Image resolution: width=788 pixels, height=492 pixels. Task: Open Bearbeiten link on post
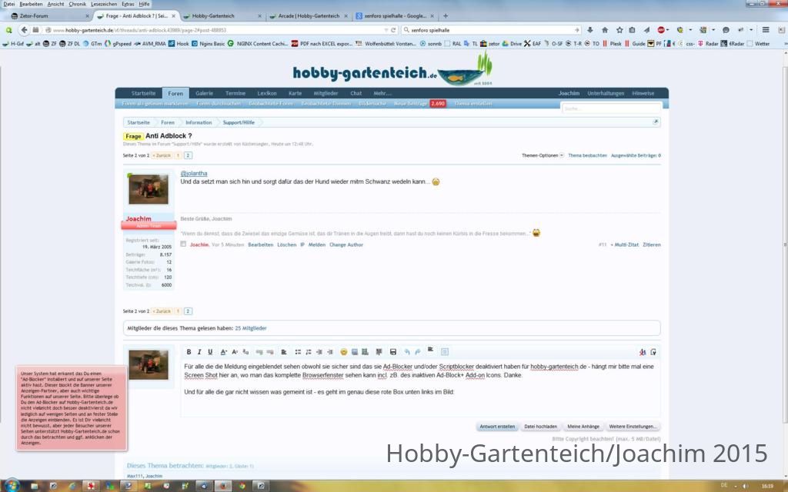point(260,245)
